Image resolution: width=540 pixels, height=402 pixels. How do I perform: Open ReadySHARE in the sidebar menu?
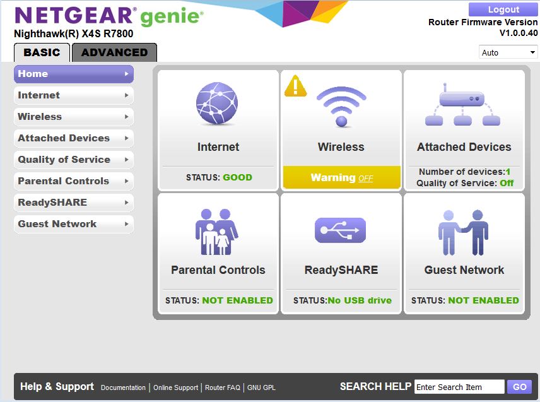(x=74, y=202)
